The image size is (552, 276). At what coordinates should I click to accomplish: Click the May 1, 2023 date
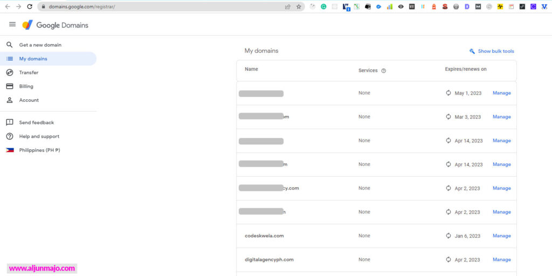(x=468, y=93)
